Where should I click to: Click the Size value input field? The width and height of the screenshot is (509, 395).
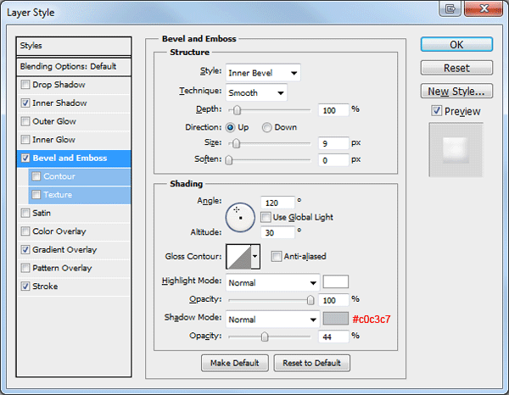(x=333, y=143)
